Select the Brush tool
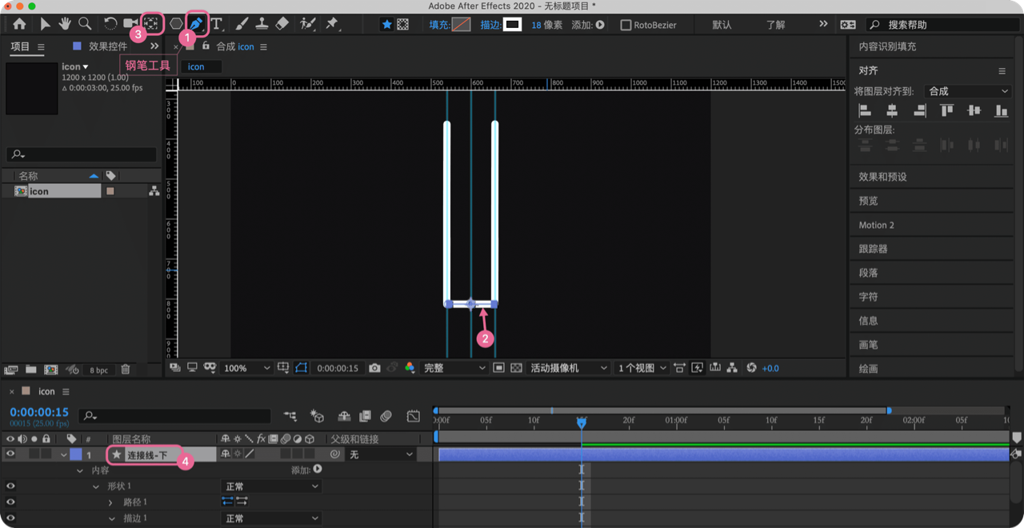 242,25
